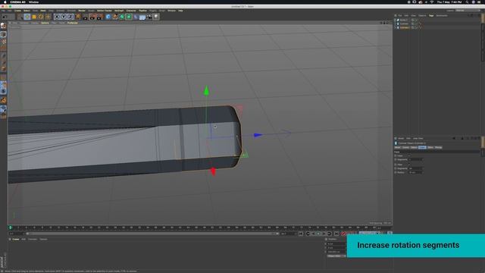Switch to Polygons mode in left palette
Image resolution: width=485 pixels, height=273 pixels.
coord(3,69)
